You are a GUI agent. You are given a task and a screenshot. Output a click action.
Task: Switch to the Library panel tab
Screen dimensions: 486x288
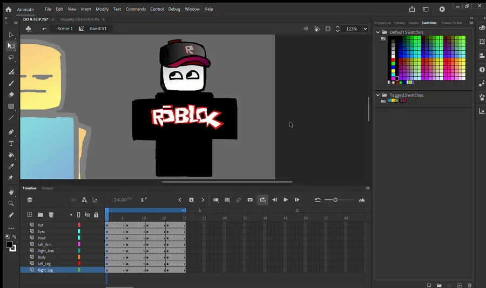pos(400,23)
